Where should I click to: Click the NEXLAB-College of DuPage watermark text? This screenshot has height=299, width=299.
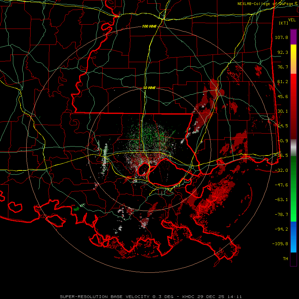pyautogui.click(x=268, y=4)
